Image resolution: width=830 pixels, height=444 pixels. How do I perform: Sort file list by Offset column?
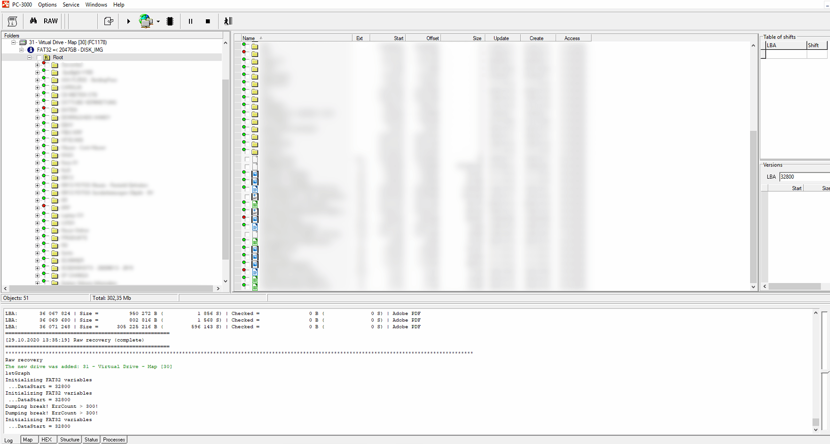tap(423, 38)
